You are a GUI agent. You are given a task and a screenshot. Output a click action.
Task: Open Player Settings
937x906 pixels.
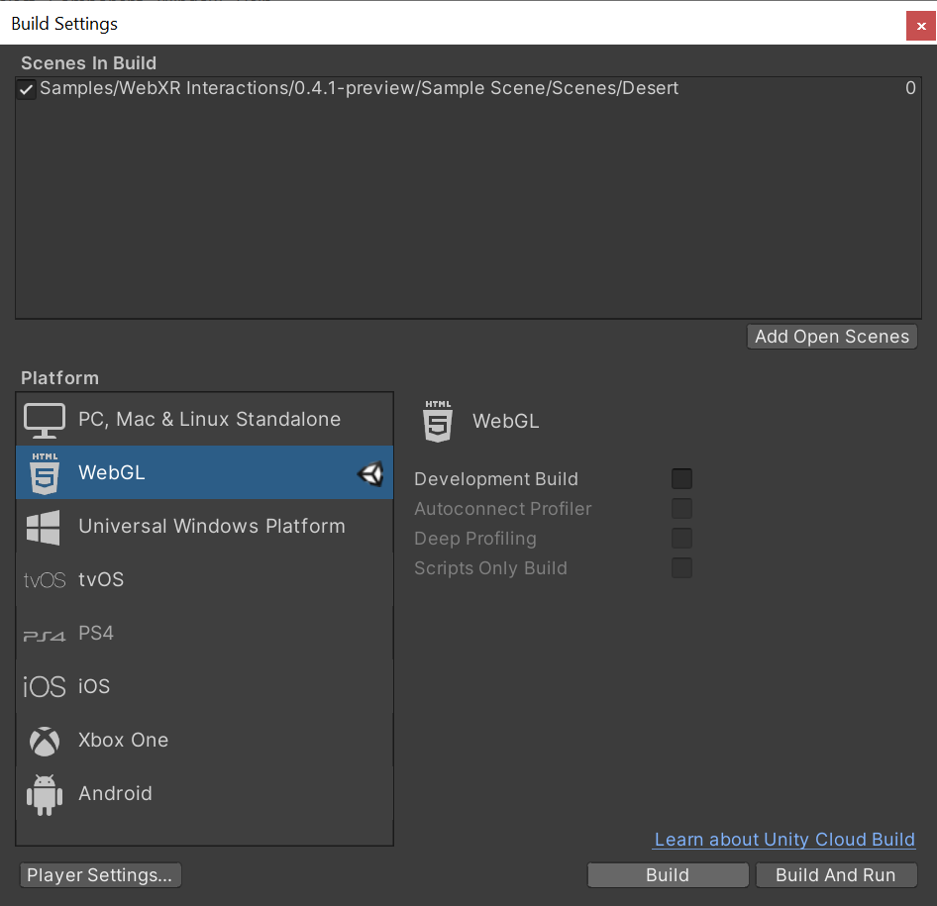click(x=100, y=875)
